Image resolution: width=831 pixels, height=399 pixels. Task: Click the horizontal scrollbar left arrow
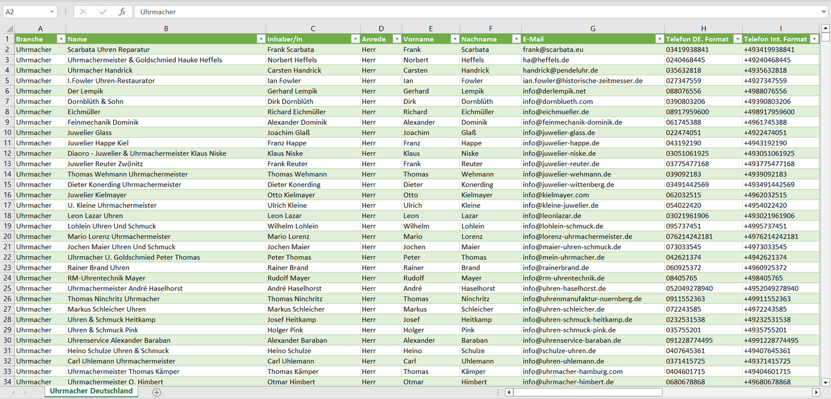[x=509, y=392]
